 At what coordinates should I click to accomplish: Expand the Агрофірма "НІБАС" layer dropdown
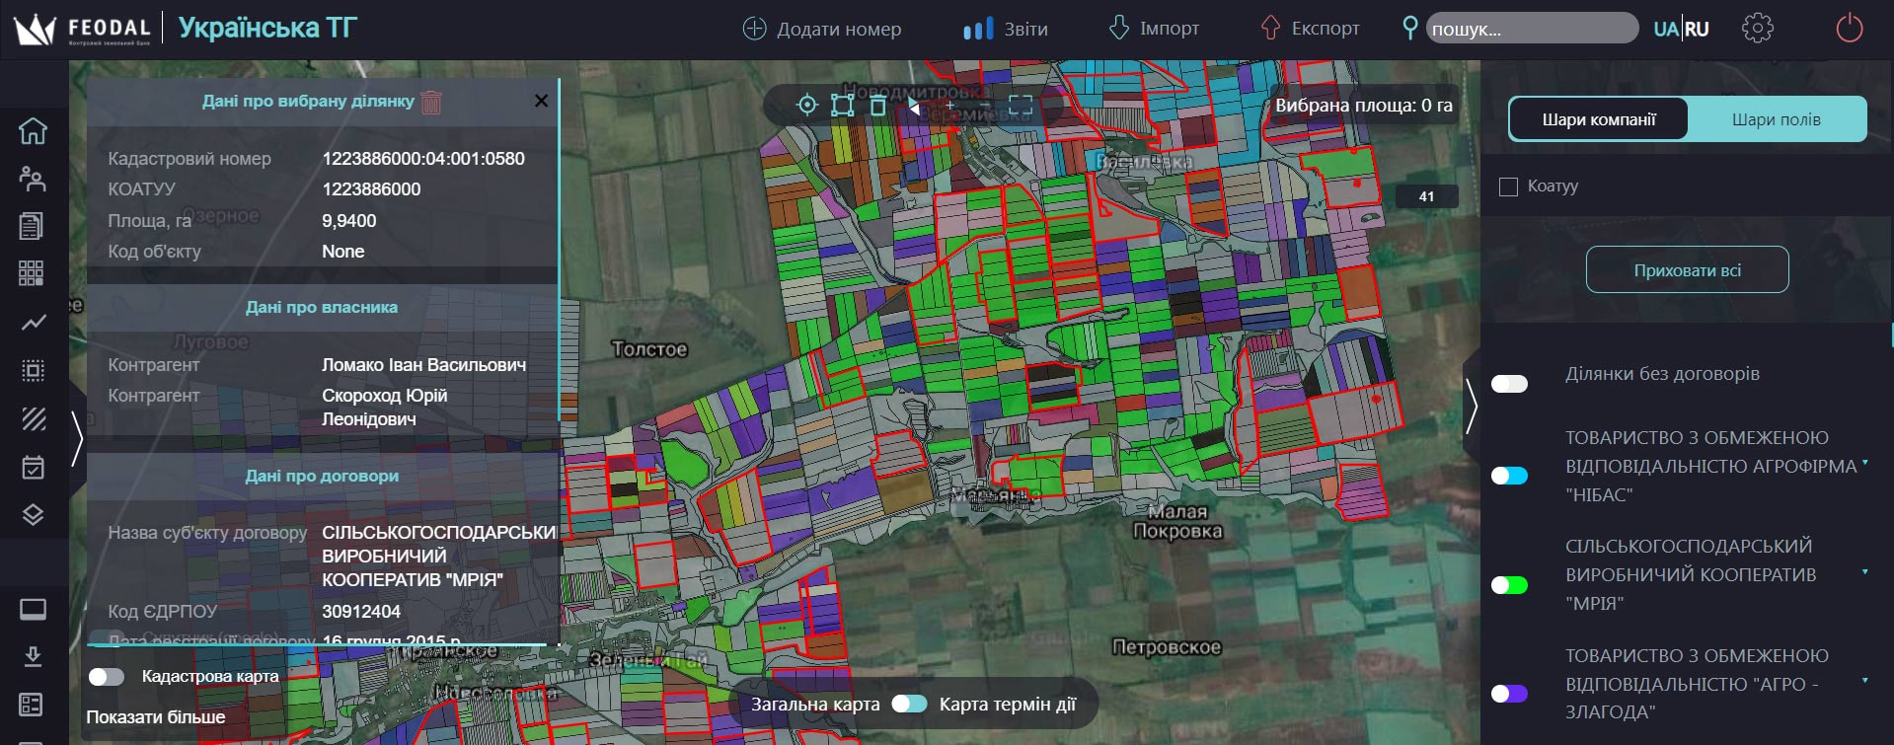[1864, 463]
